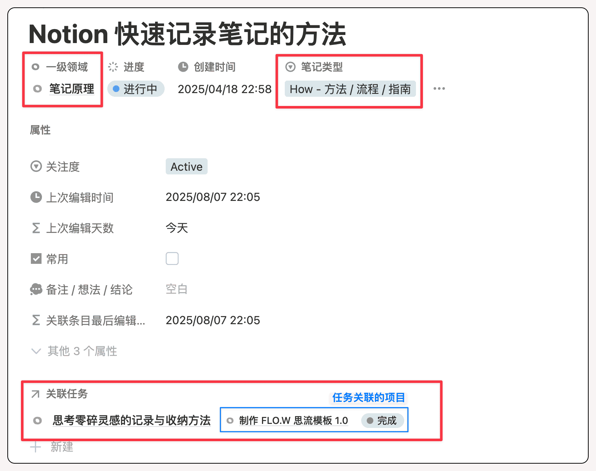Open the 上次编辑时间 property label
Screen dimensions: 596x471
[x=80, y=198]
